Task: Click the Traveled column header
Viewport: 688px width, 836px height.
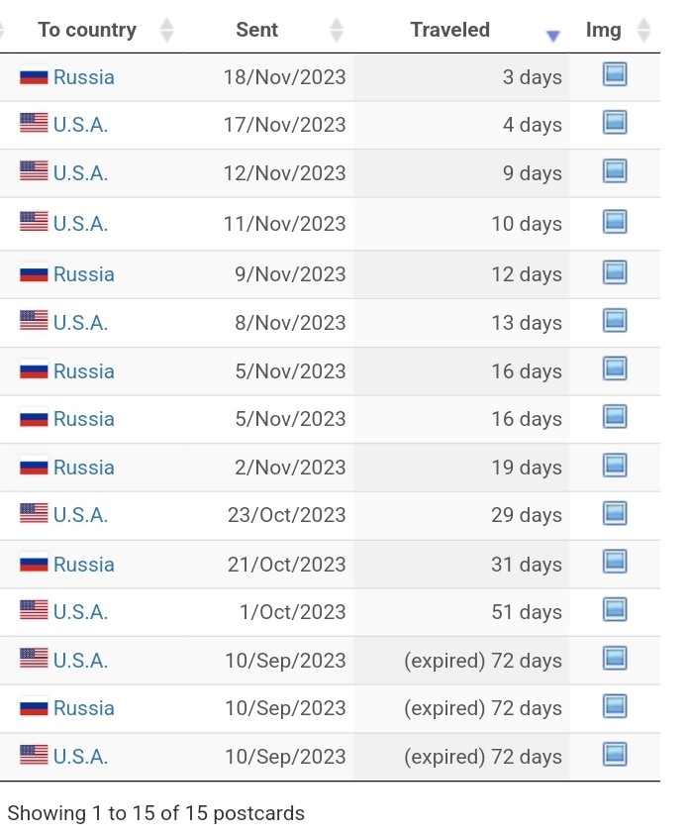Action: pos(449,30)
